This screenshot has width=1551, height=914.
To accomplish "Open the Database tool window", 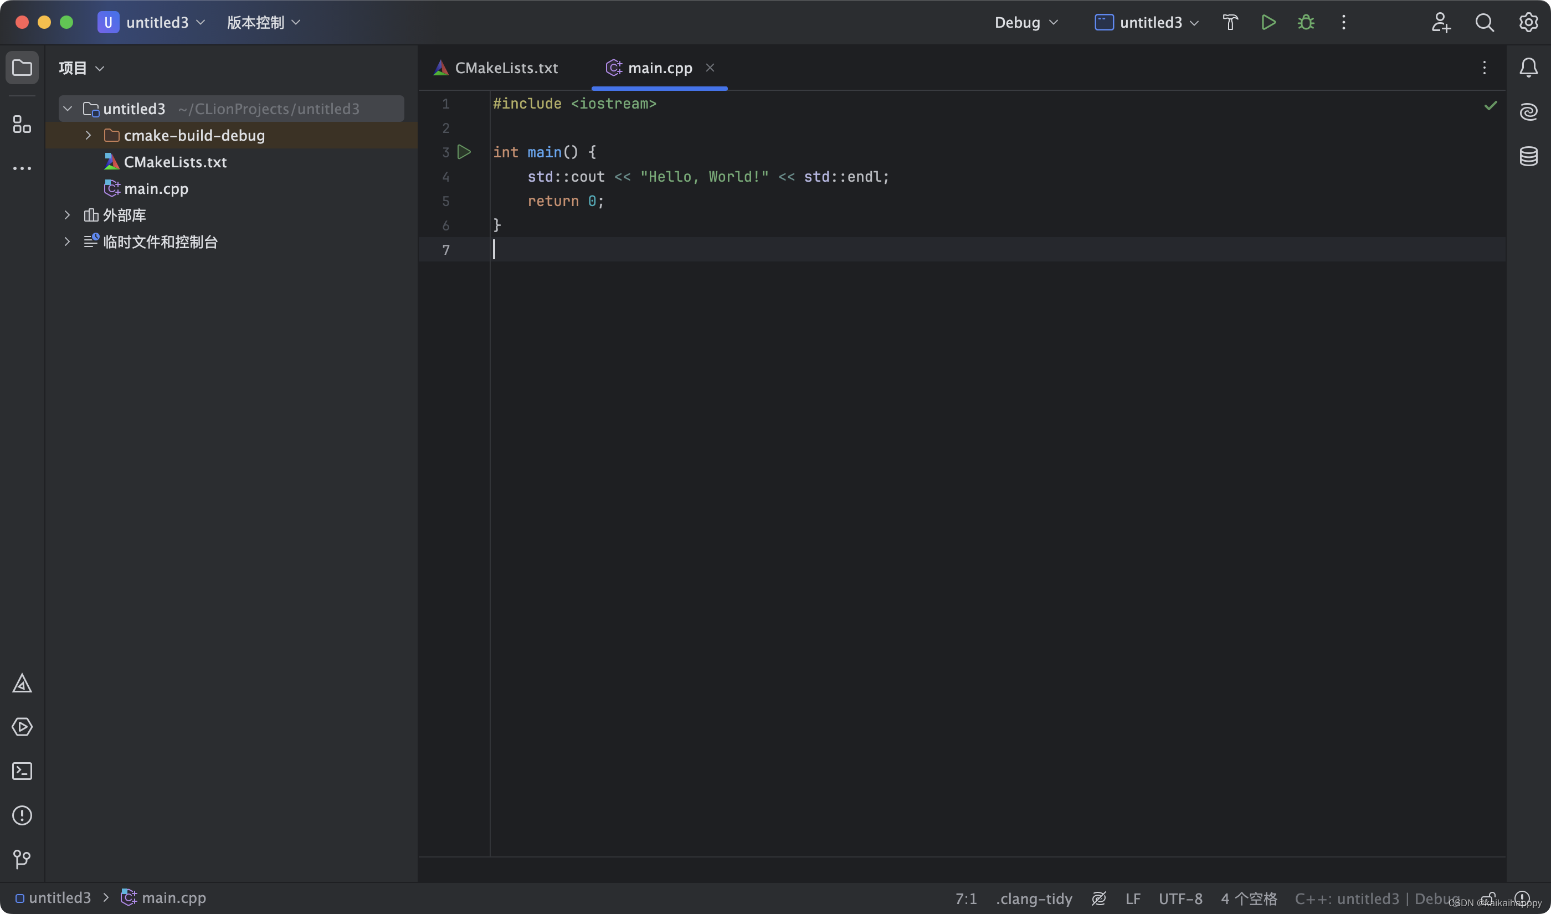I will click(1528, 156).
